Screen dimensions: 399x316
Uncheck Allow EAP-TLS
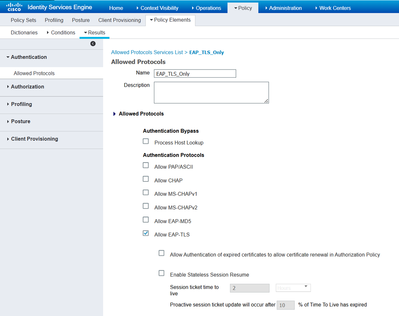[146, 233]
